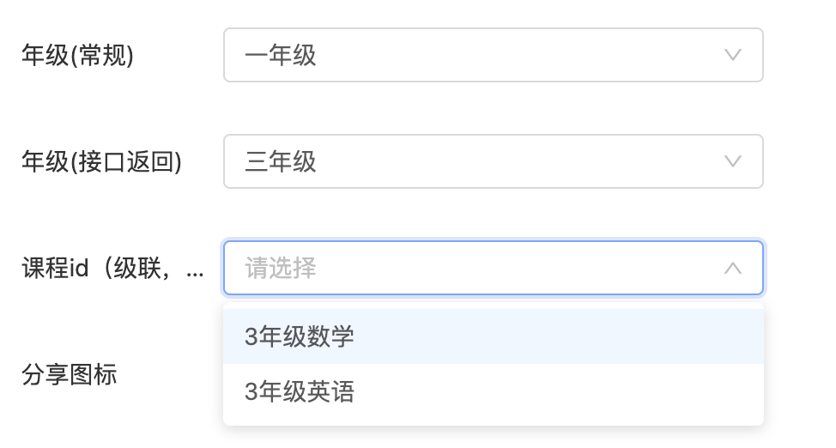
Task: Click the non-highlighted row in the 课程id list
Action: [x=493, y=392]
